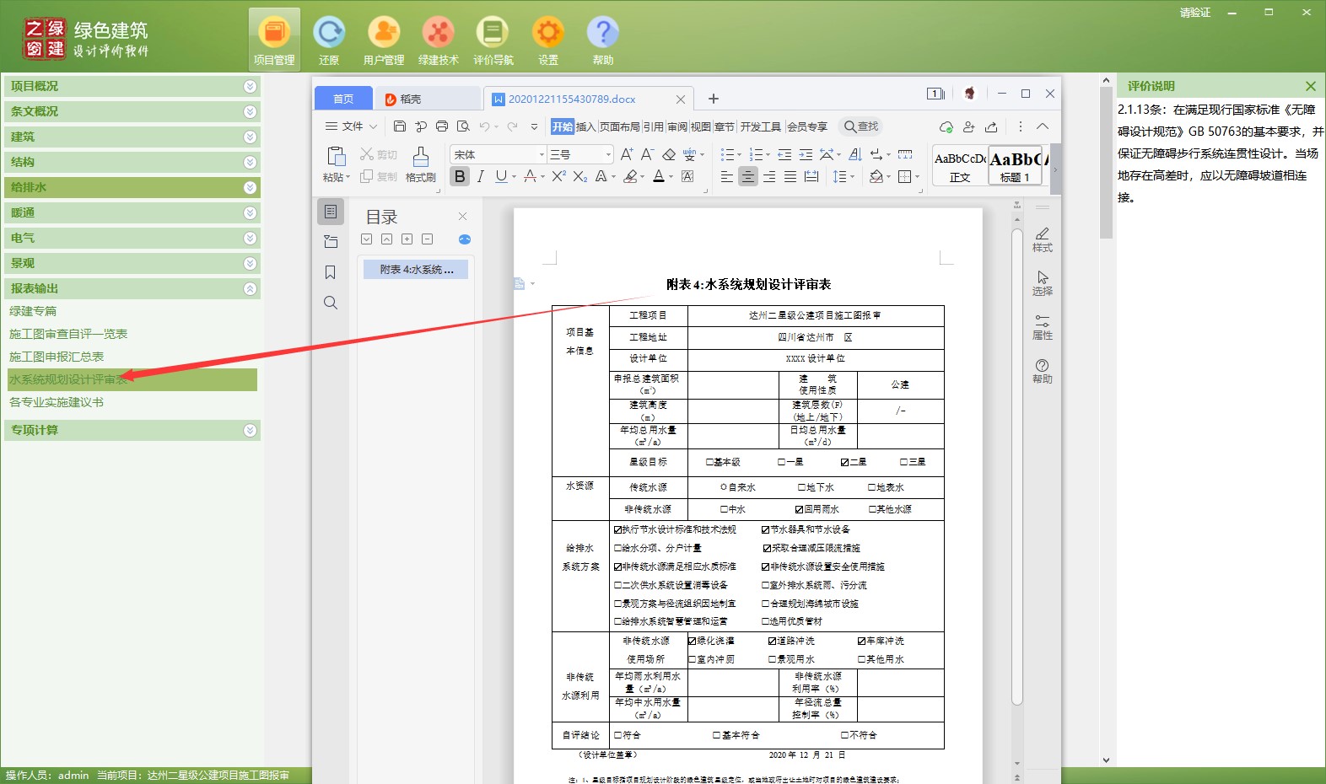
Task: Uncheck the 二星 star target box
Action: click(x=844, y=462)
